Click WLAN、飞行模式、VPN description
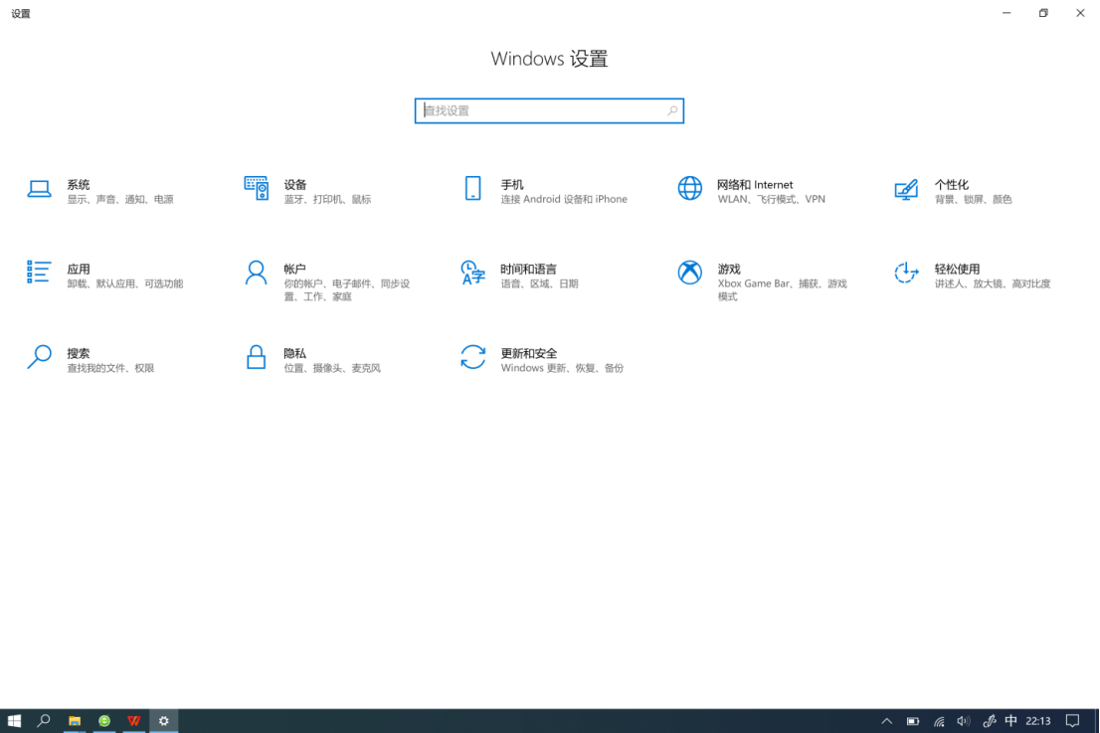Screen dimensions: 1100x733 771,199
